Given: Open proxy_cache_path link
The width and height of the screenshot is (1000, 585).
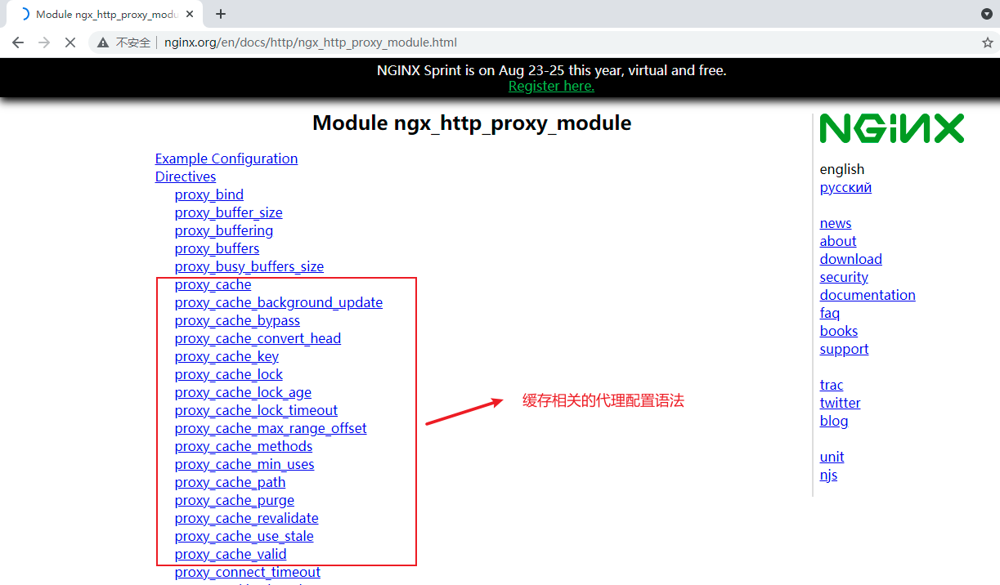Looking at the screenshot, I should [x=231, y=482].
